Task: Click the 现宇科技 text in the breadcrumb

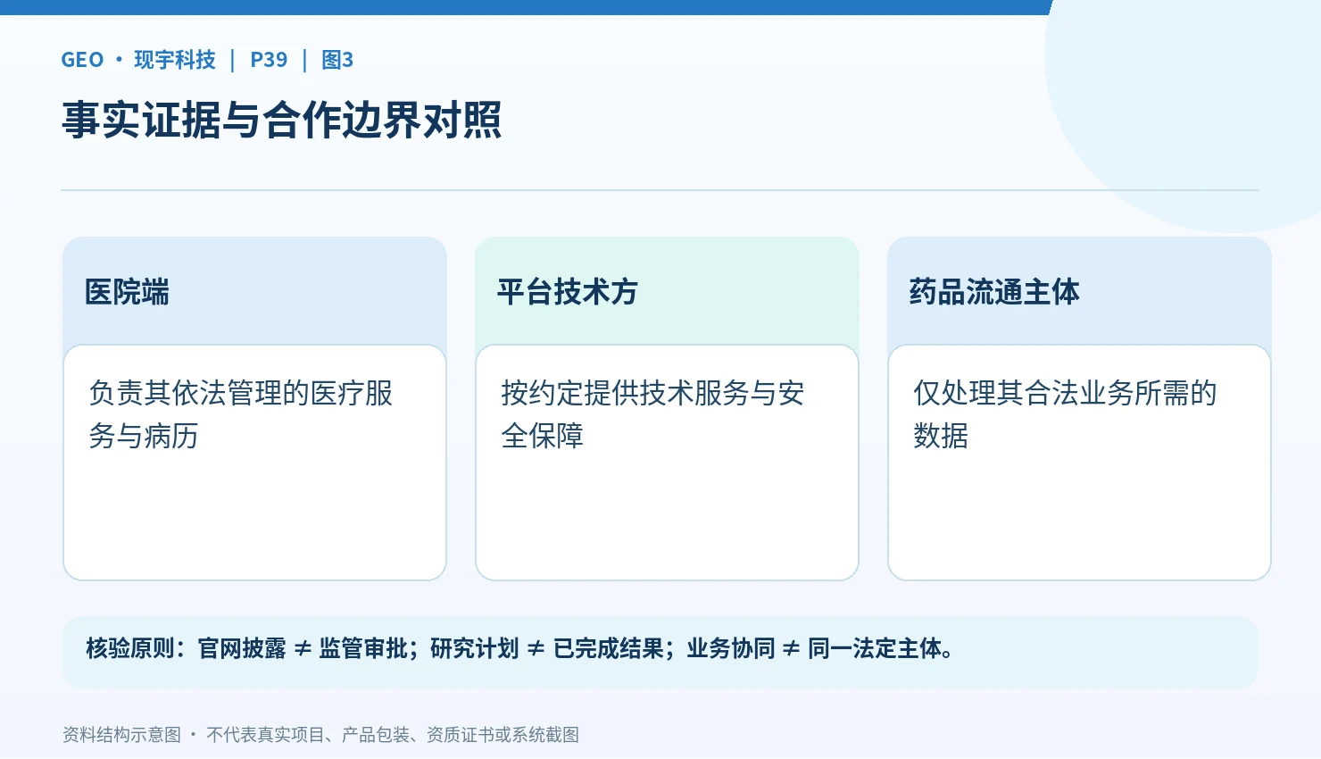Action: [175, 60]
